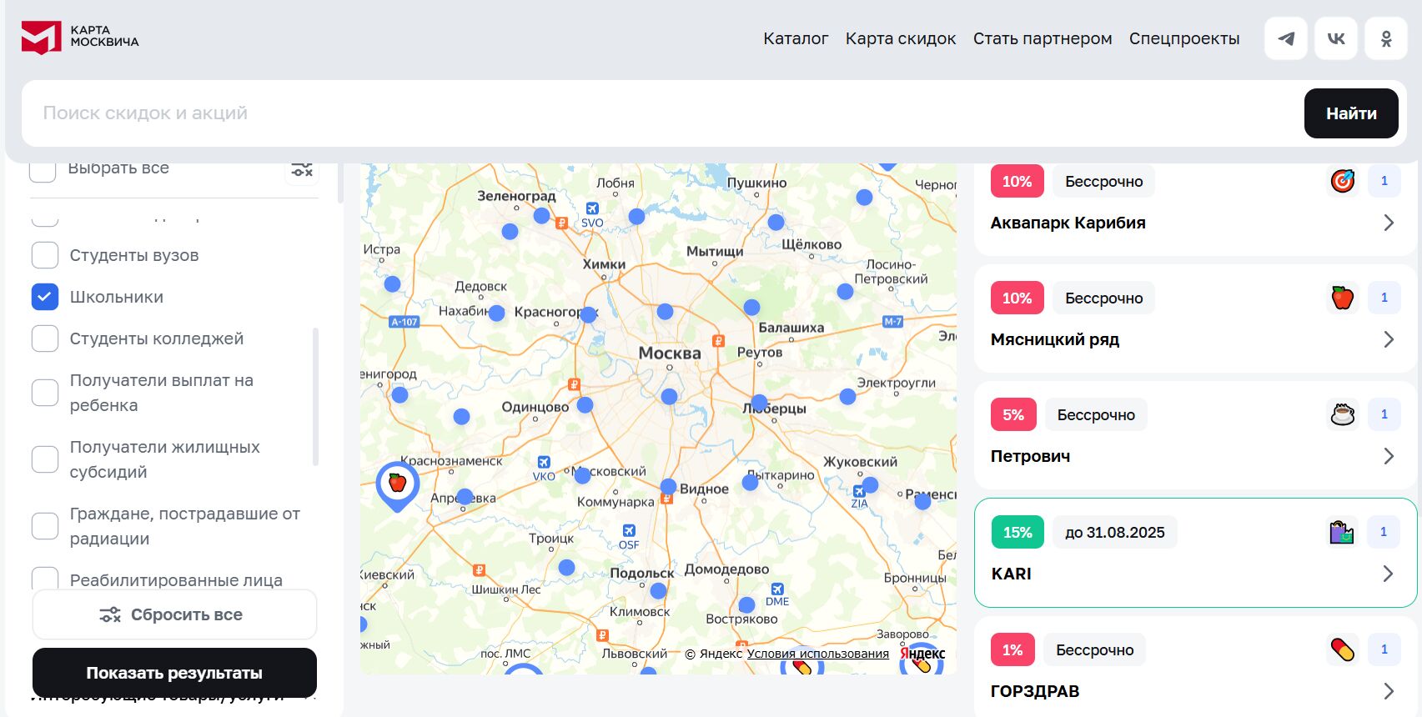Image resolution: width=1422 pixels, height=717 pixels.
Task: Select the apple map pin near Краснознаменск
Action: (x=398, y=484)
